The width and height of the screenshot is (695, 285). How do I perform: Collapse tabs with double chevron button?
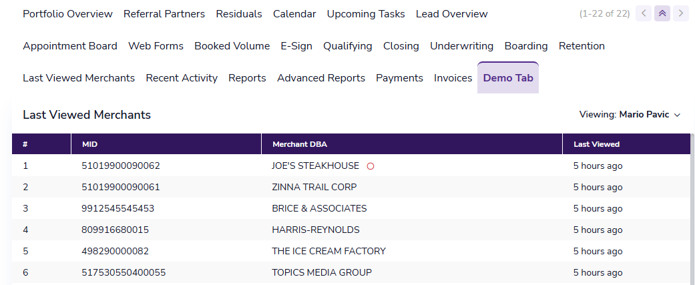(662, 13)
